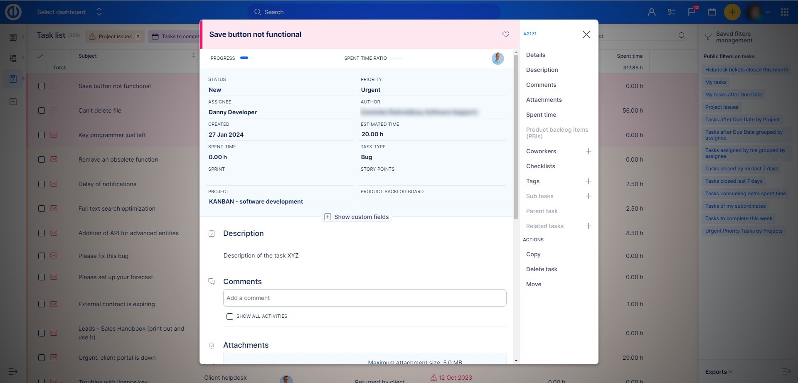Click the modal vertical scrollbar
Image resolution: width=798 pixels, height=383 pixels.
pyautogui.click(x=516, y=137)
